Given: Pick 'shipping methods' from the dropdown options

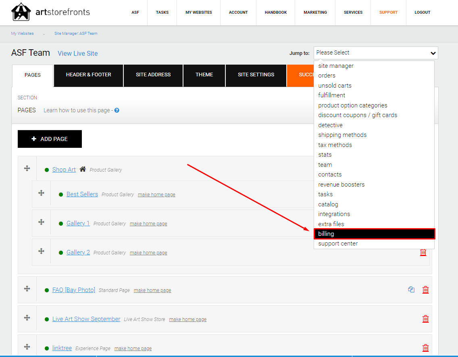Looking at the screenshot, I should pos(342,135).
